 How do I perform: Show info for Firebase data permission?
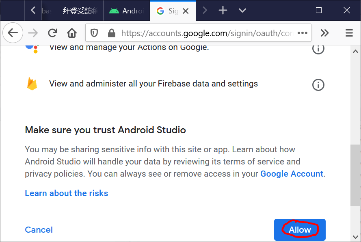pos(318,85)
